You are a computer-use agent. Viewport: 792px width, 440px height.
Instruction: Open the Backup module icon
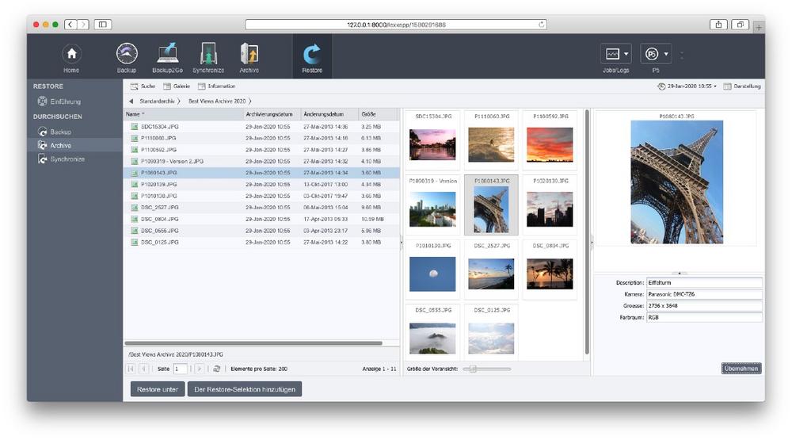[127, 57]
